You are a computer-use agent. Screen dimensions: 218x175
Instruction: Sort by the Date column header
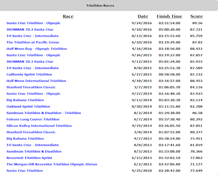coord(143,16)
